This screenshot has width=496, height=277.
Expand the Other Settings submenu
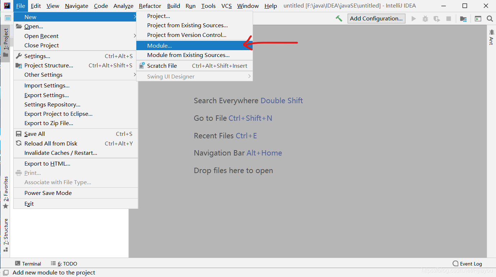click(76, 75)
